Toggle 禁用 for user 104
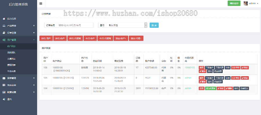 click(x=202, y=88)
